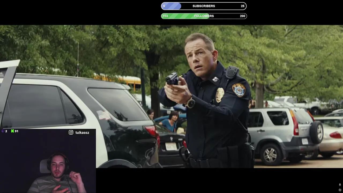Click the Twitch viewer count 2
Screen dimensions: 343x193
[x=6, y=131]
